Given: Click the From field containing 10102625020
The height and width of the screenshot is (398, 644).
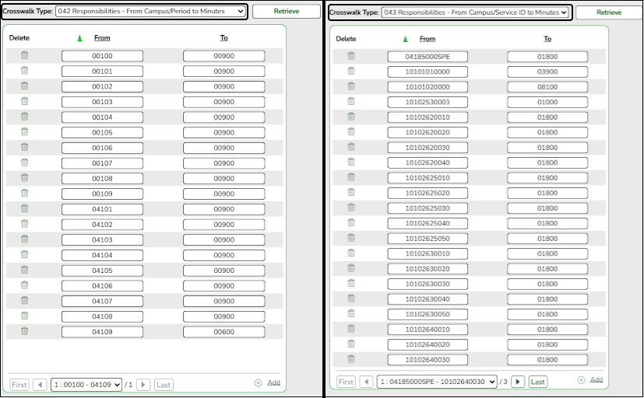Looking at the screenshot, I should click(x=428, y=193).
